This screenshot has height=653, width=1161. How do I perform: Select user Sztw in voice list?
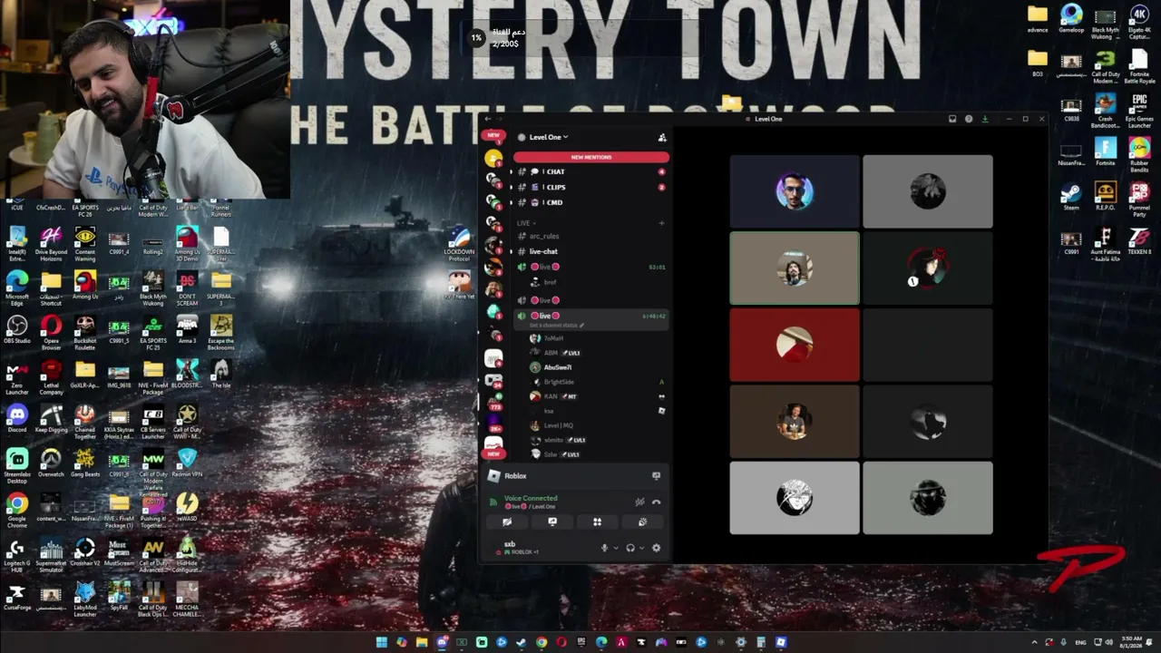coord(555,454)
